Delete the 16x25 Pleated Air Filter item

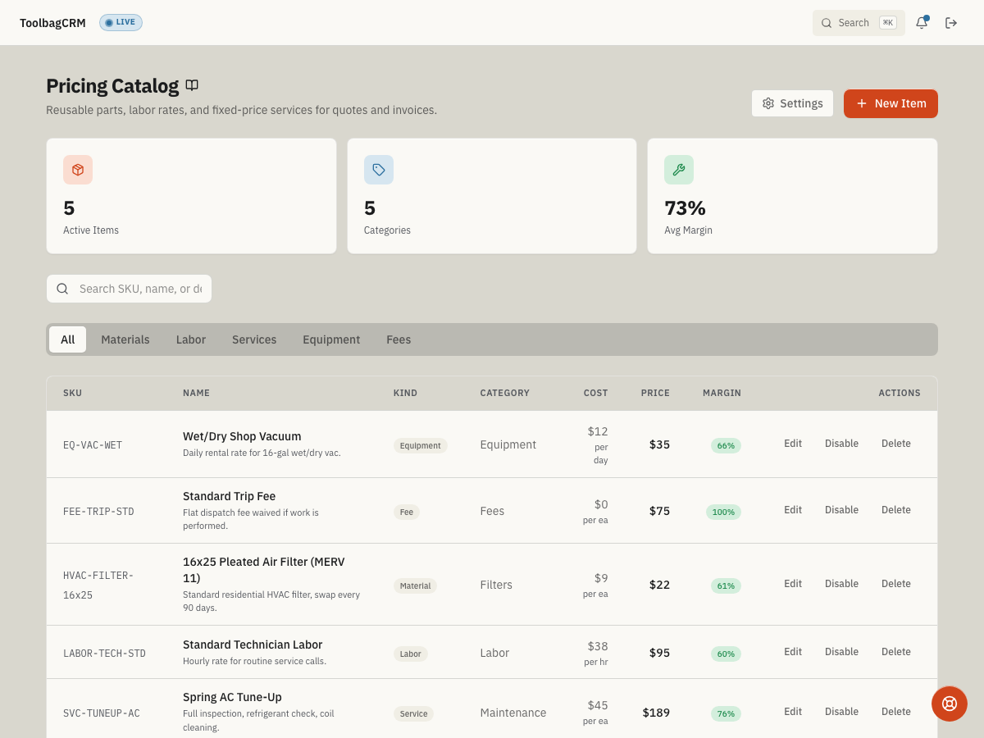coord(896,584)
